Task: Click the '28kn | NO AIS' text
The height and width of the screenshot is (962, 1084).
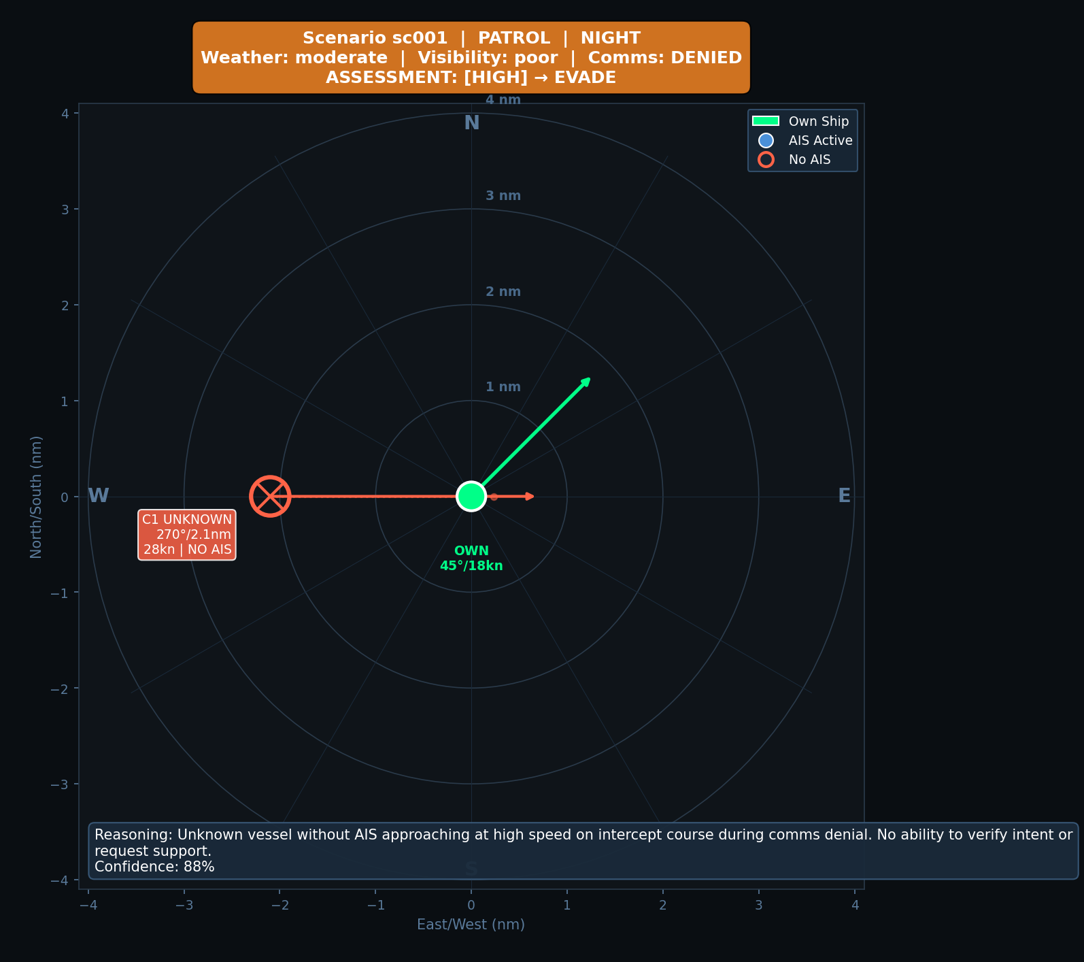Action: tap(188, 550)
